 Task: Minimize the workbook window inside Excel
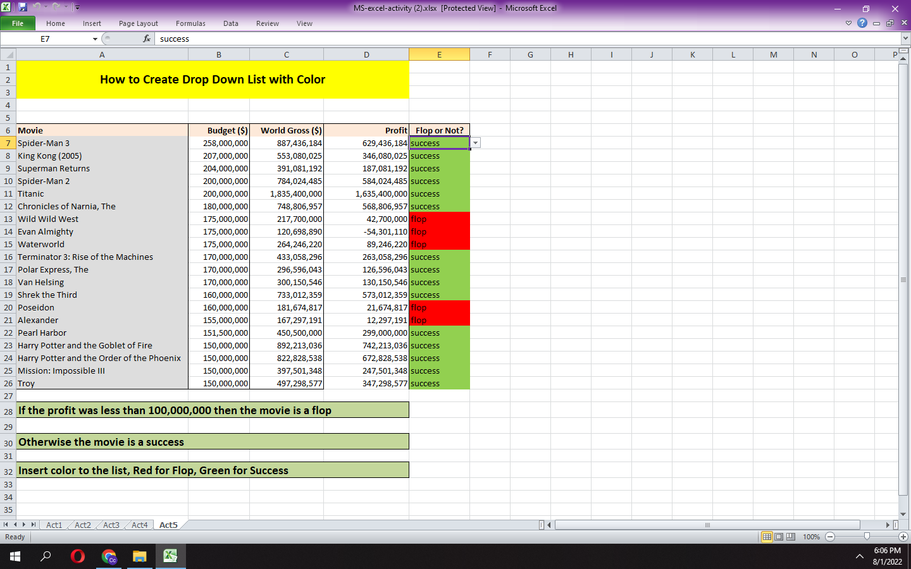[876, 23]
